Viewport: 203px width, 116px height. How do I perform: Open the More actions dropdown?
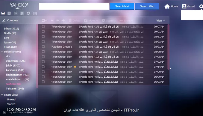(x=126, y=20)
